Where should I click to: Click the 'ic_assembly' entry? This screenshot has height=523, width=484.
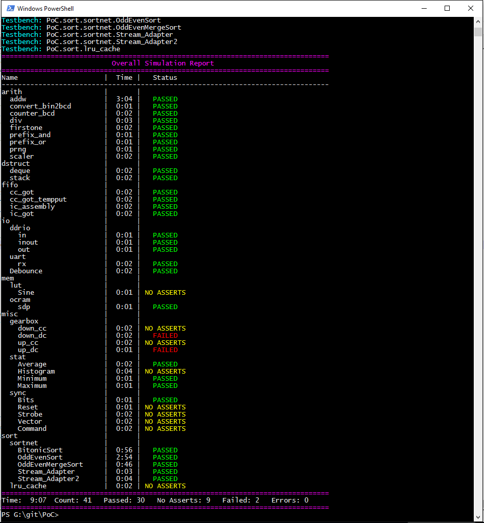tap(32, 207)
